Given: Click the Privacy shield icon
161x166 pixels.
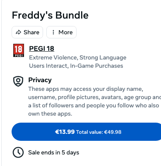Looking at the screenshot, I should [18, 81].
